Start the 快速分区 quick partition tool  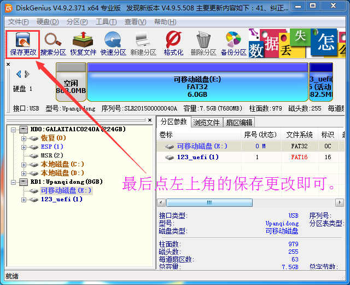[x=113, y=44]
